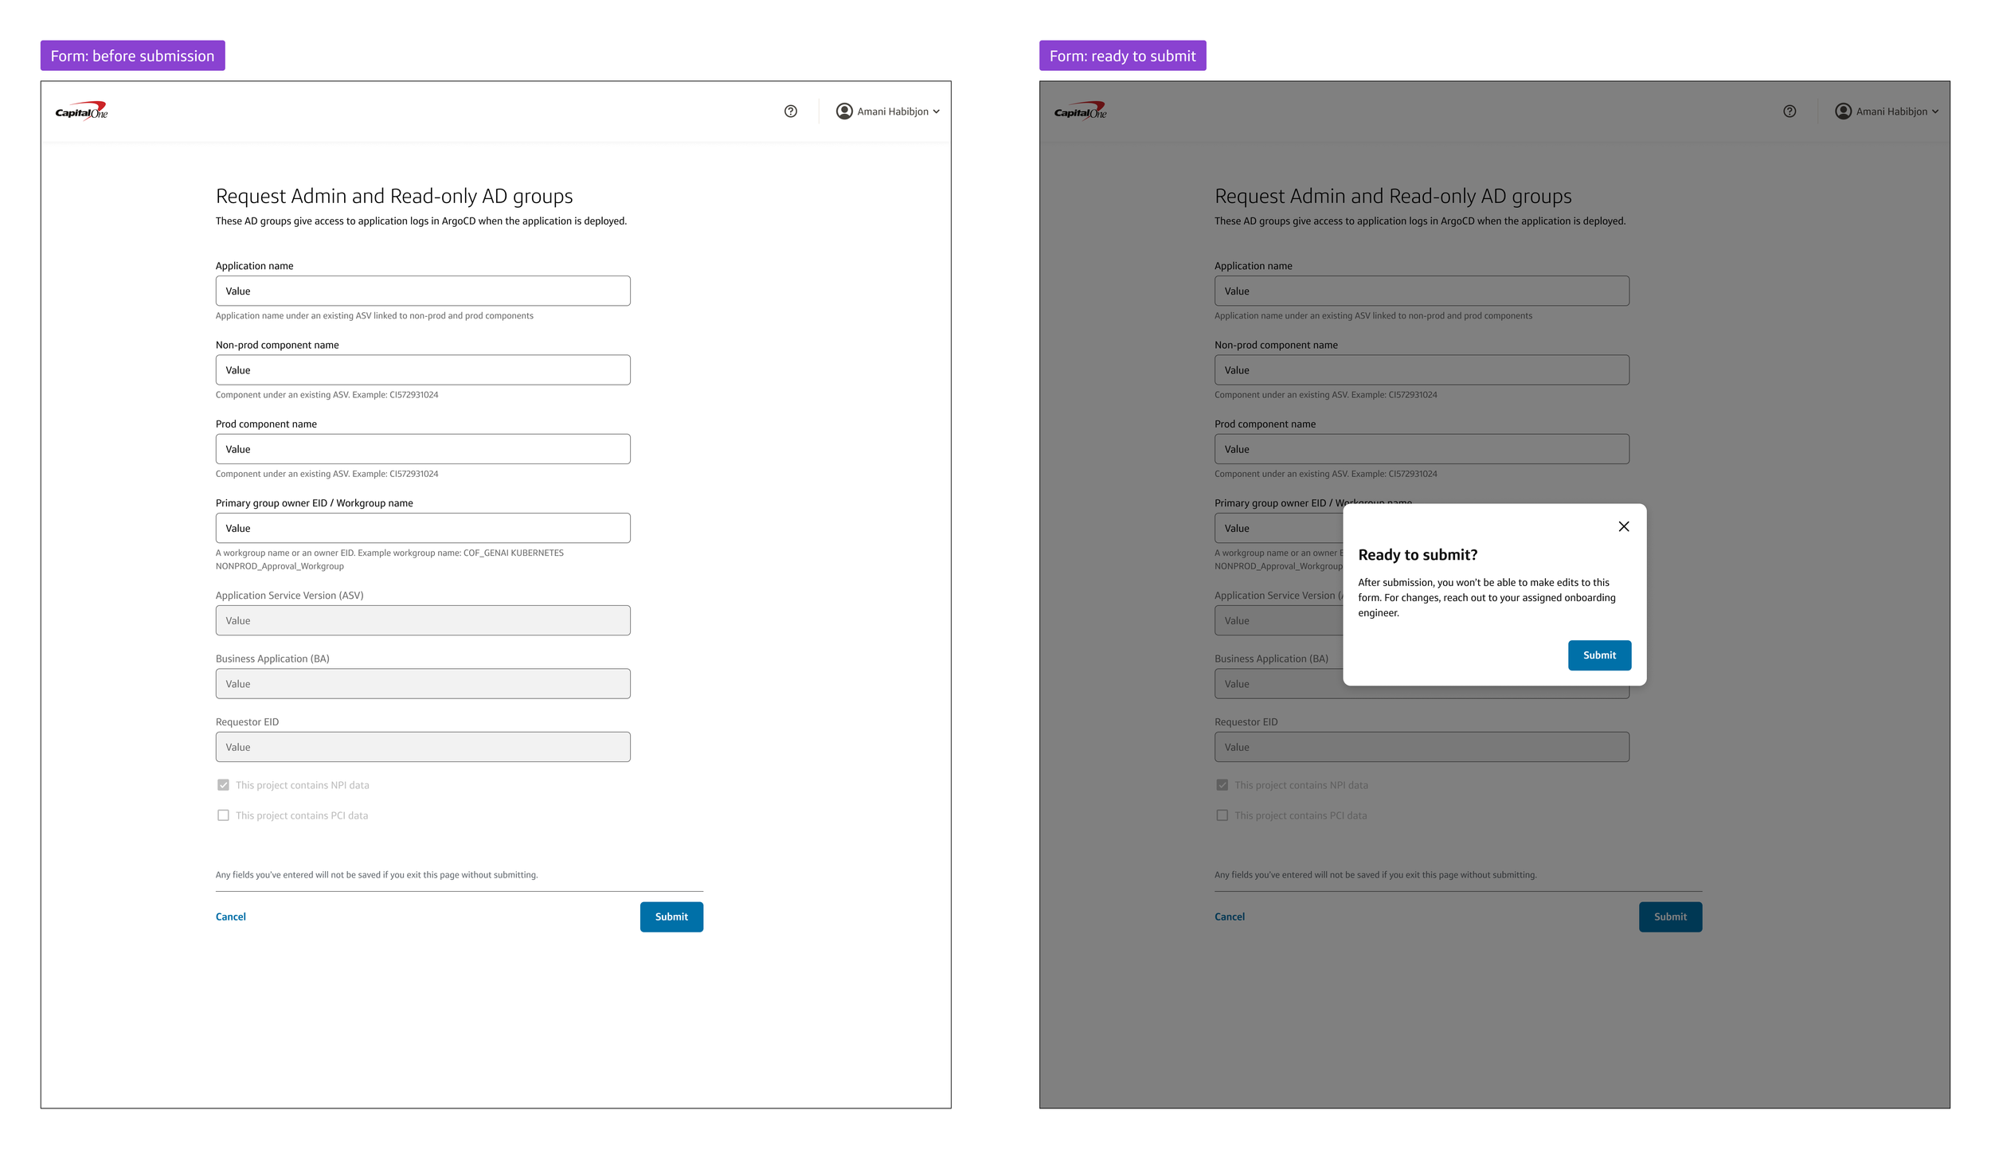
Task: Click Prod component name field in left form
Action: (x=422, y=449)
